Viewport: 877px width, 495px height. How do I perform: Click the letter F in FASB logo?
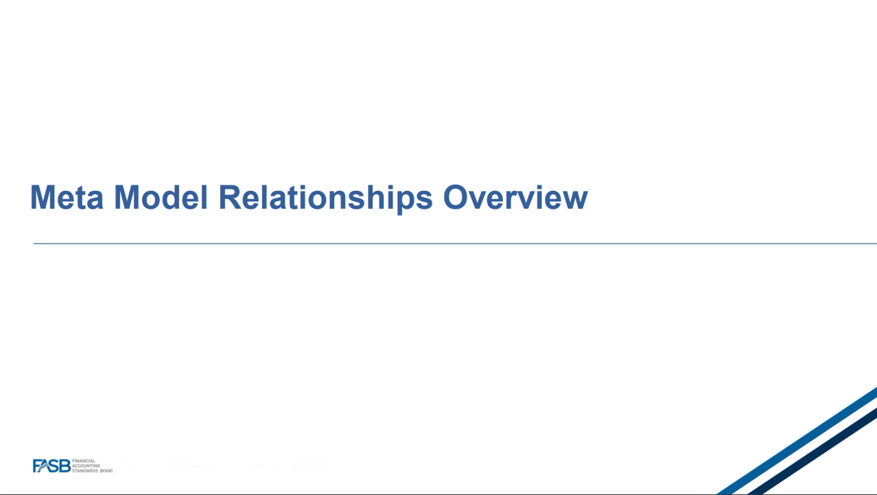point(37,465)
